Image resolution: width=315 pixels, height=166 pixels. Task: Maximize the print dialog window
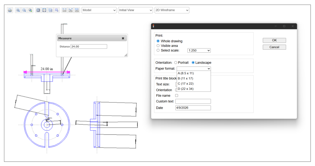point(284,26)
